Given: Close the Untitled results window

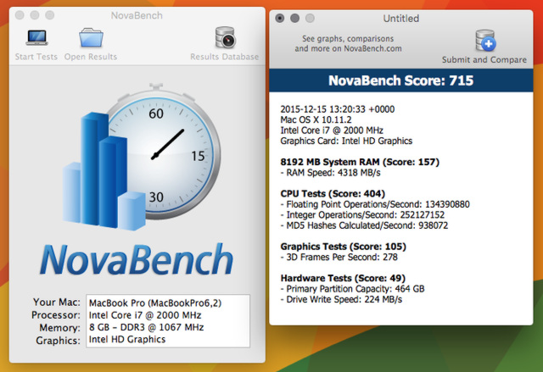Looking at the screenshot, I should pos(280,18).
